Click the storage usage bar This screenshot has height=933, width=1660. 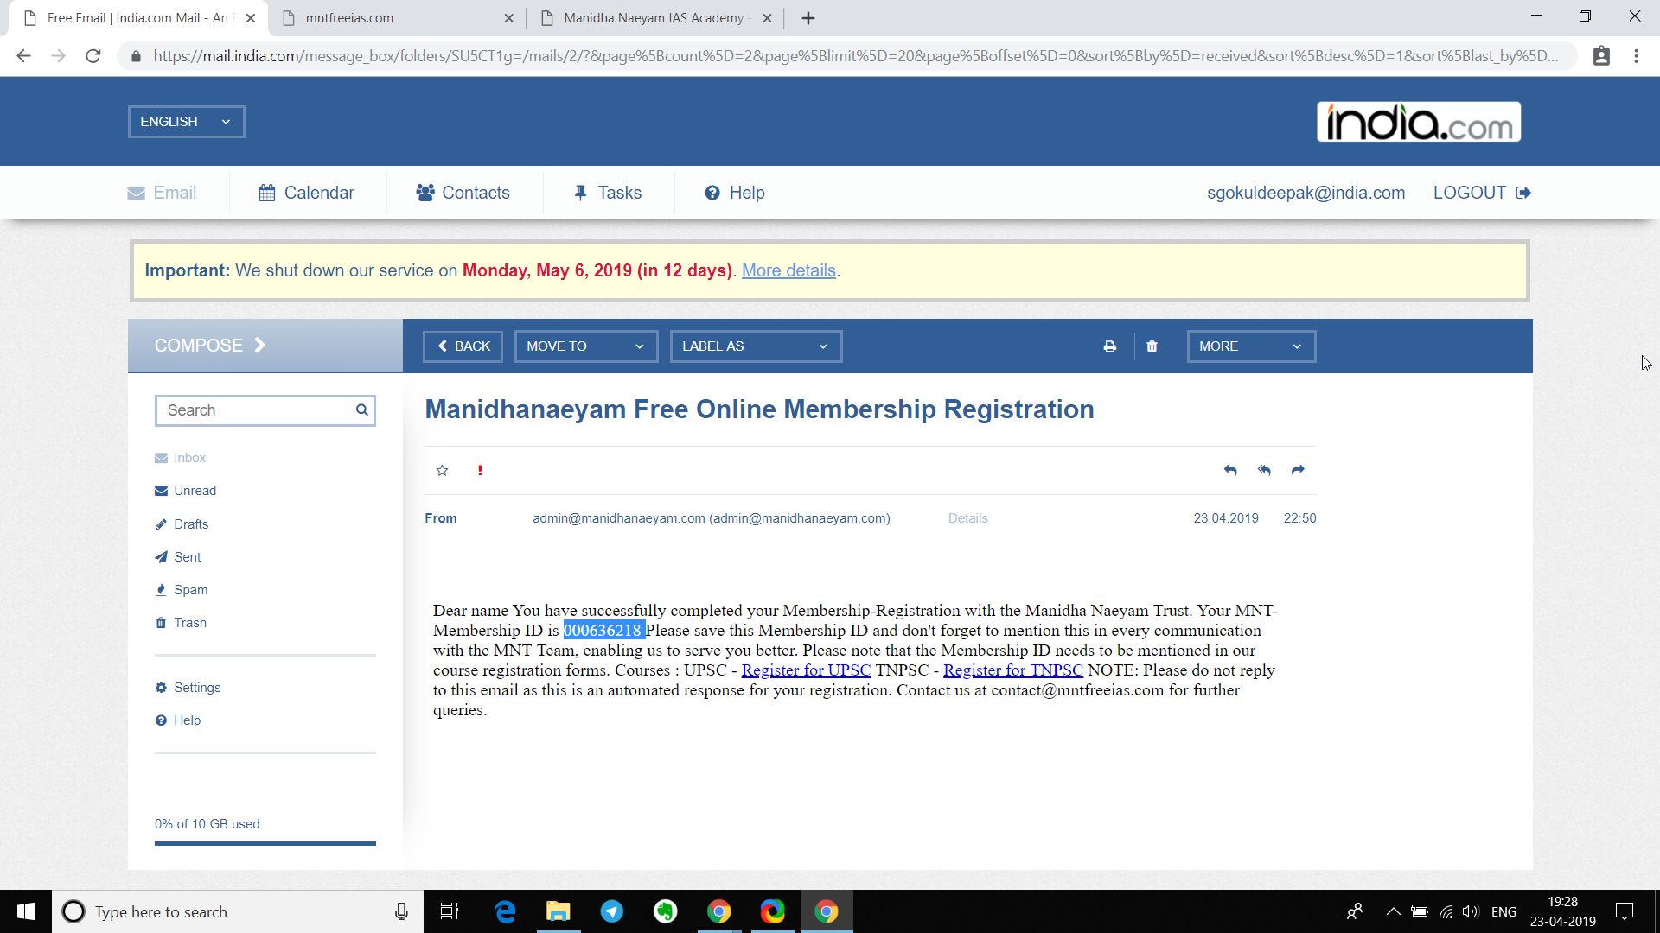(265, 843)
